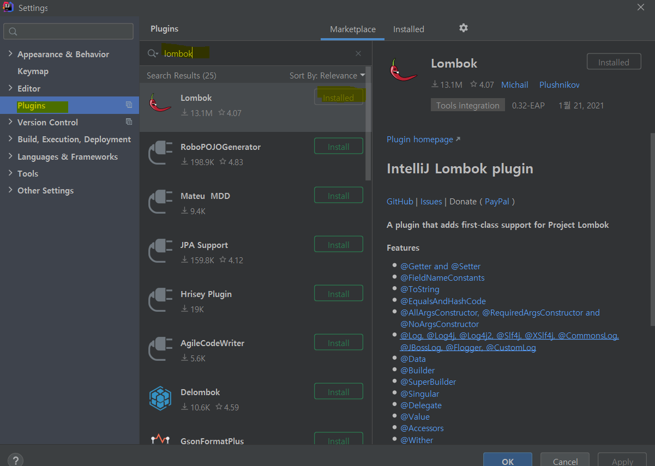Viewport: 655px width, 466px height.
Task: Click the RoboPOJOGenerator plug icon
Action: (160, 152)
